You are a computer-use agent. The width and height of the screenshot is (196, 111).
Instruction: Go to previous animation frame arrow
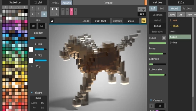(52, 9)
